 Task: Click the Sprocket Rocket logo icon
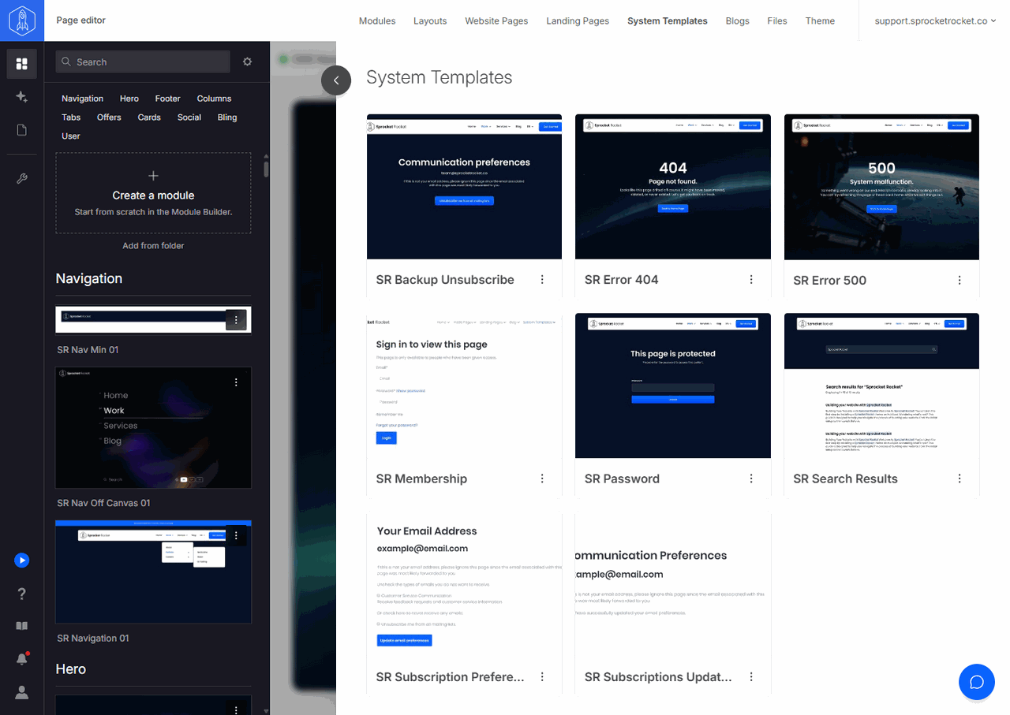click(22, 20)
